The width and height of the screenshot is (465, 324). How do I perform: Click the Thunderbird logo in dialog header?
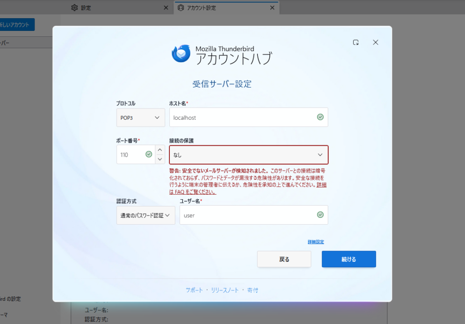click(181, 54)
